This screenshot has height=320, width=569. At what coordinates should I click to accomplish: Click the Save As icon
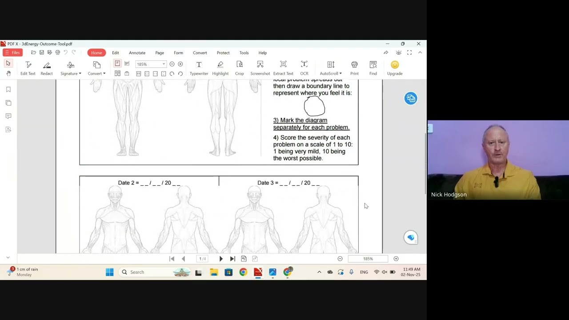click(49, 53)
